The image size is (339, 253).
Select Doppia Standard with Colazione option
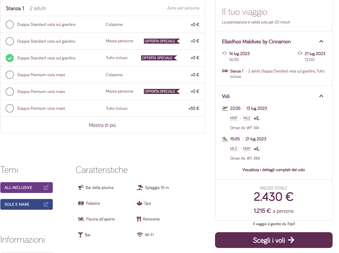point(10,24)
